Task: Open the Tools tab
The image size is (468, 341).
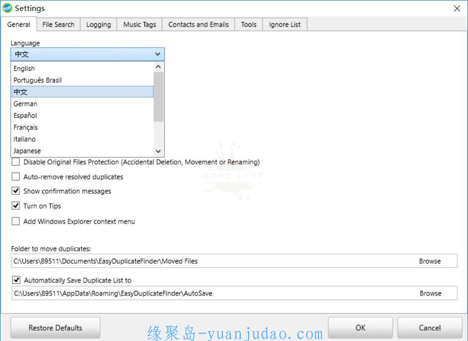Action: coord(249,24)
